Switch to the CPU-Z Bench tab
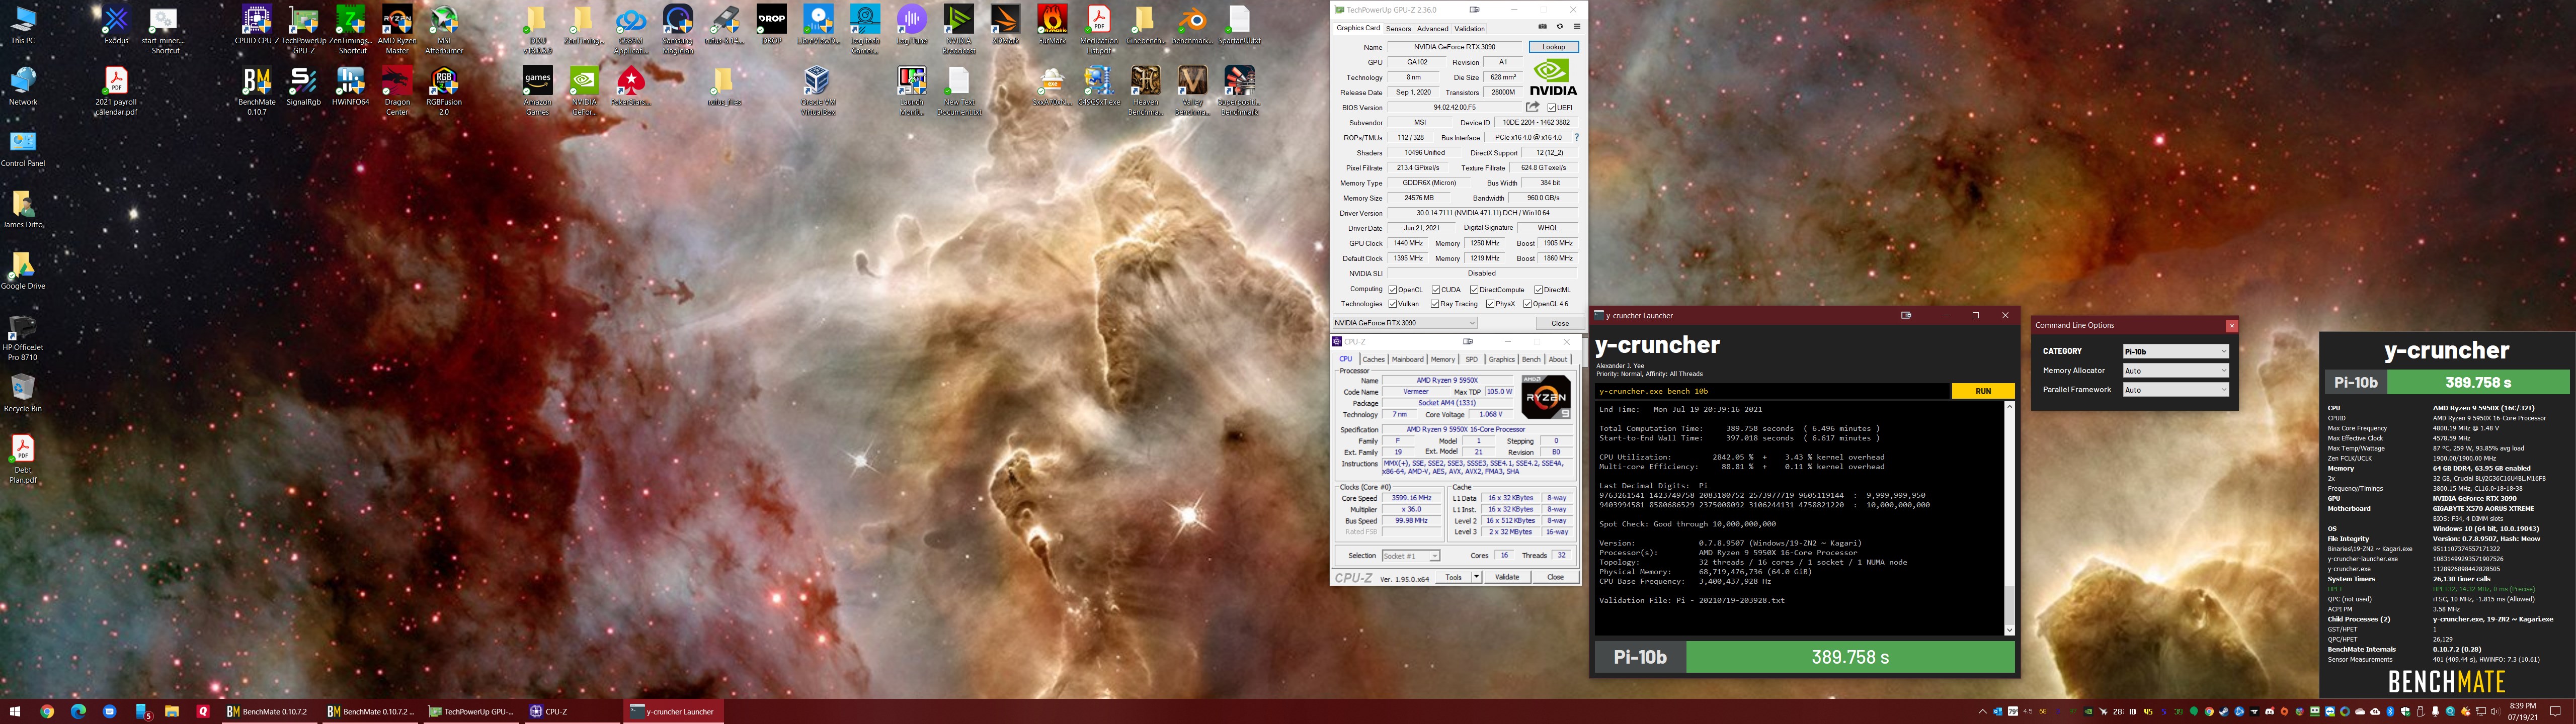The image size is (2576, 724). (1531, 359)
